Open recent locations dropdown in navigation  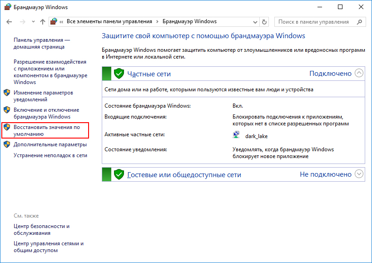tap(33, 22)
